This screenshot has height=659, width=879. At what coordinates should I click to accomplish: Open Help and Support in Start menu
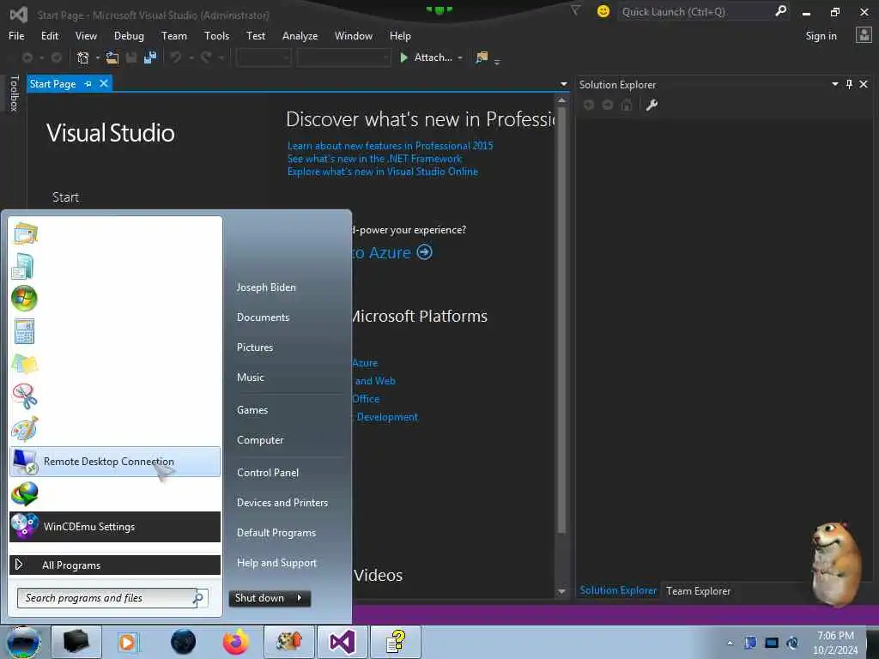pos(276,563)
